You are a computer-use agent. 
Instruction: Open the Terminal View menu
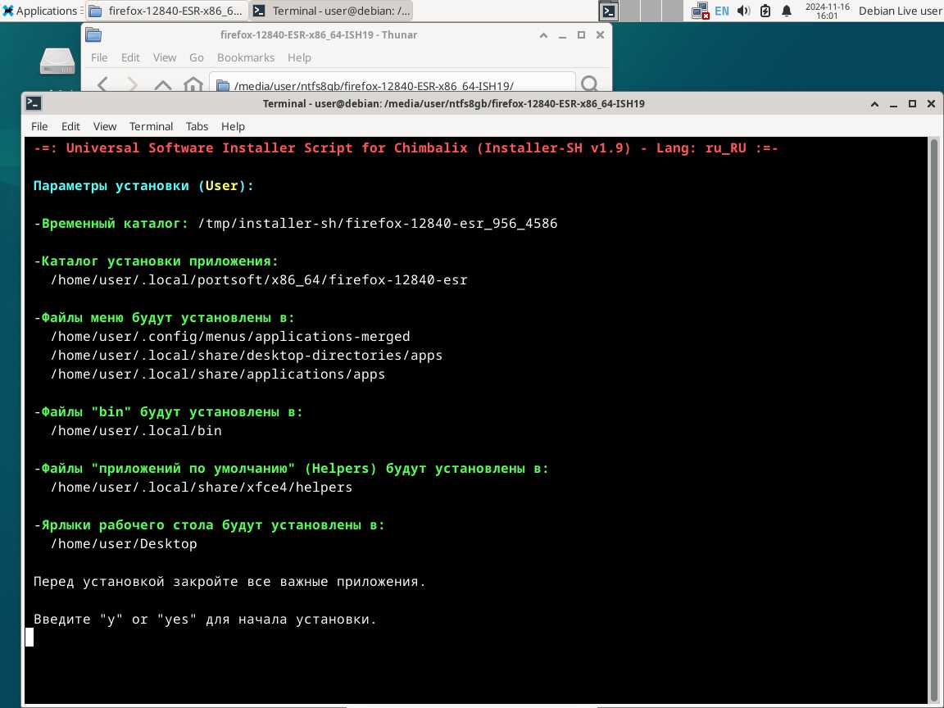point(105,126)
